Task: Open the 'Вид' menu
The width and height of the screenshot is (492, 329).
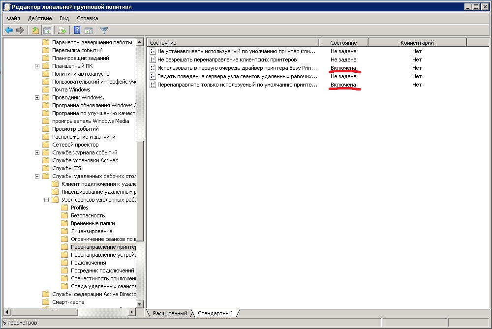Action: tap(64, 18)
